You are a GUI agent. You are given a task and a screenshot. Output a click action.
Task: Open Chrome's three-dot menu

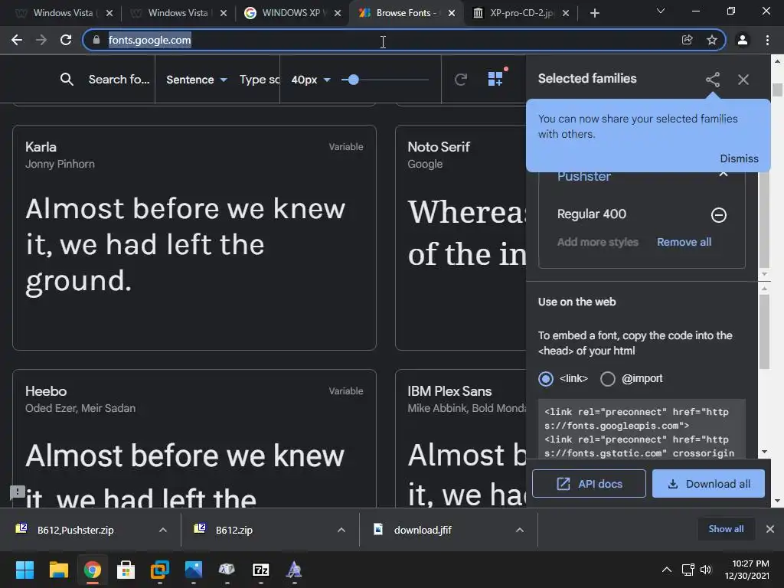tap(767, 40)
